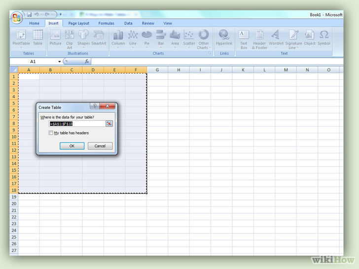The image size is (359, 269).
Task: Insert a Text Box from the ribbon
Action: tap(244, 38)
